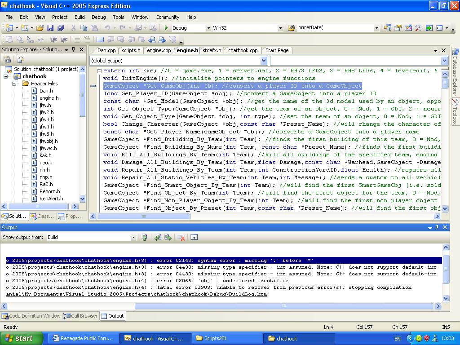Switch to the chathook.cpp tab
This screenshot has width=460, height=345.
(x=243, y=50)
